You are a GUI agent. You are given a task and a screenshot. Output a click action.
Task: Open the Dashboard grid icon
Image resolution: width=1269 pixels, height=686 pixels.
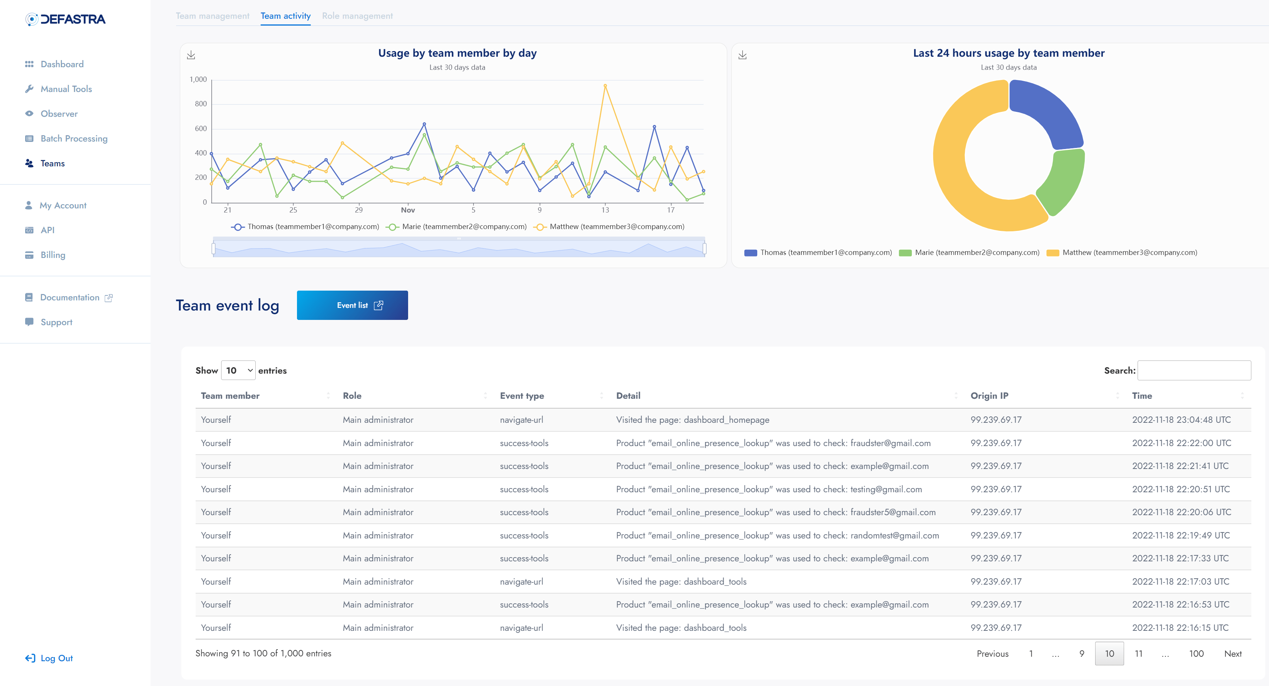(x=29, y=64)
